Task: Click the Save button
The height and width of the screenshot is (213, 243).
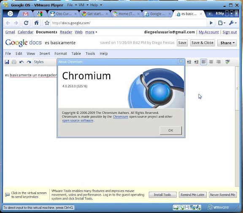Action: point(182,43)
